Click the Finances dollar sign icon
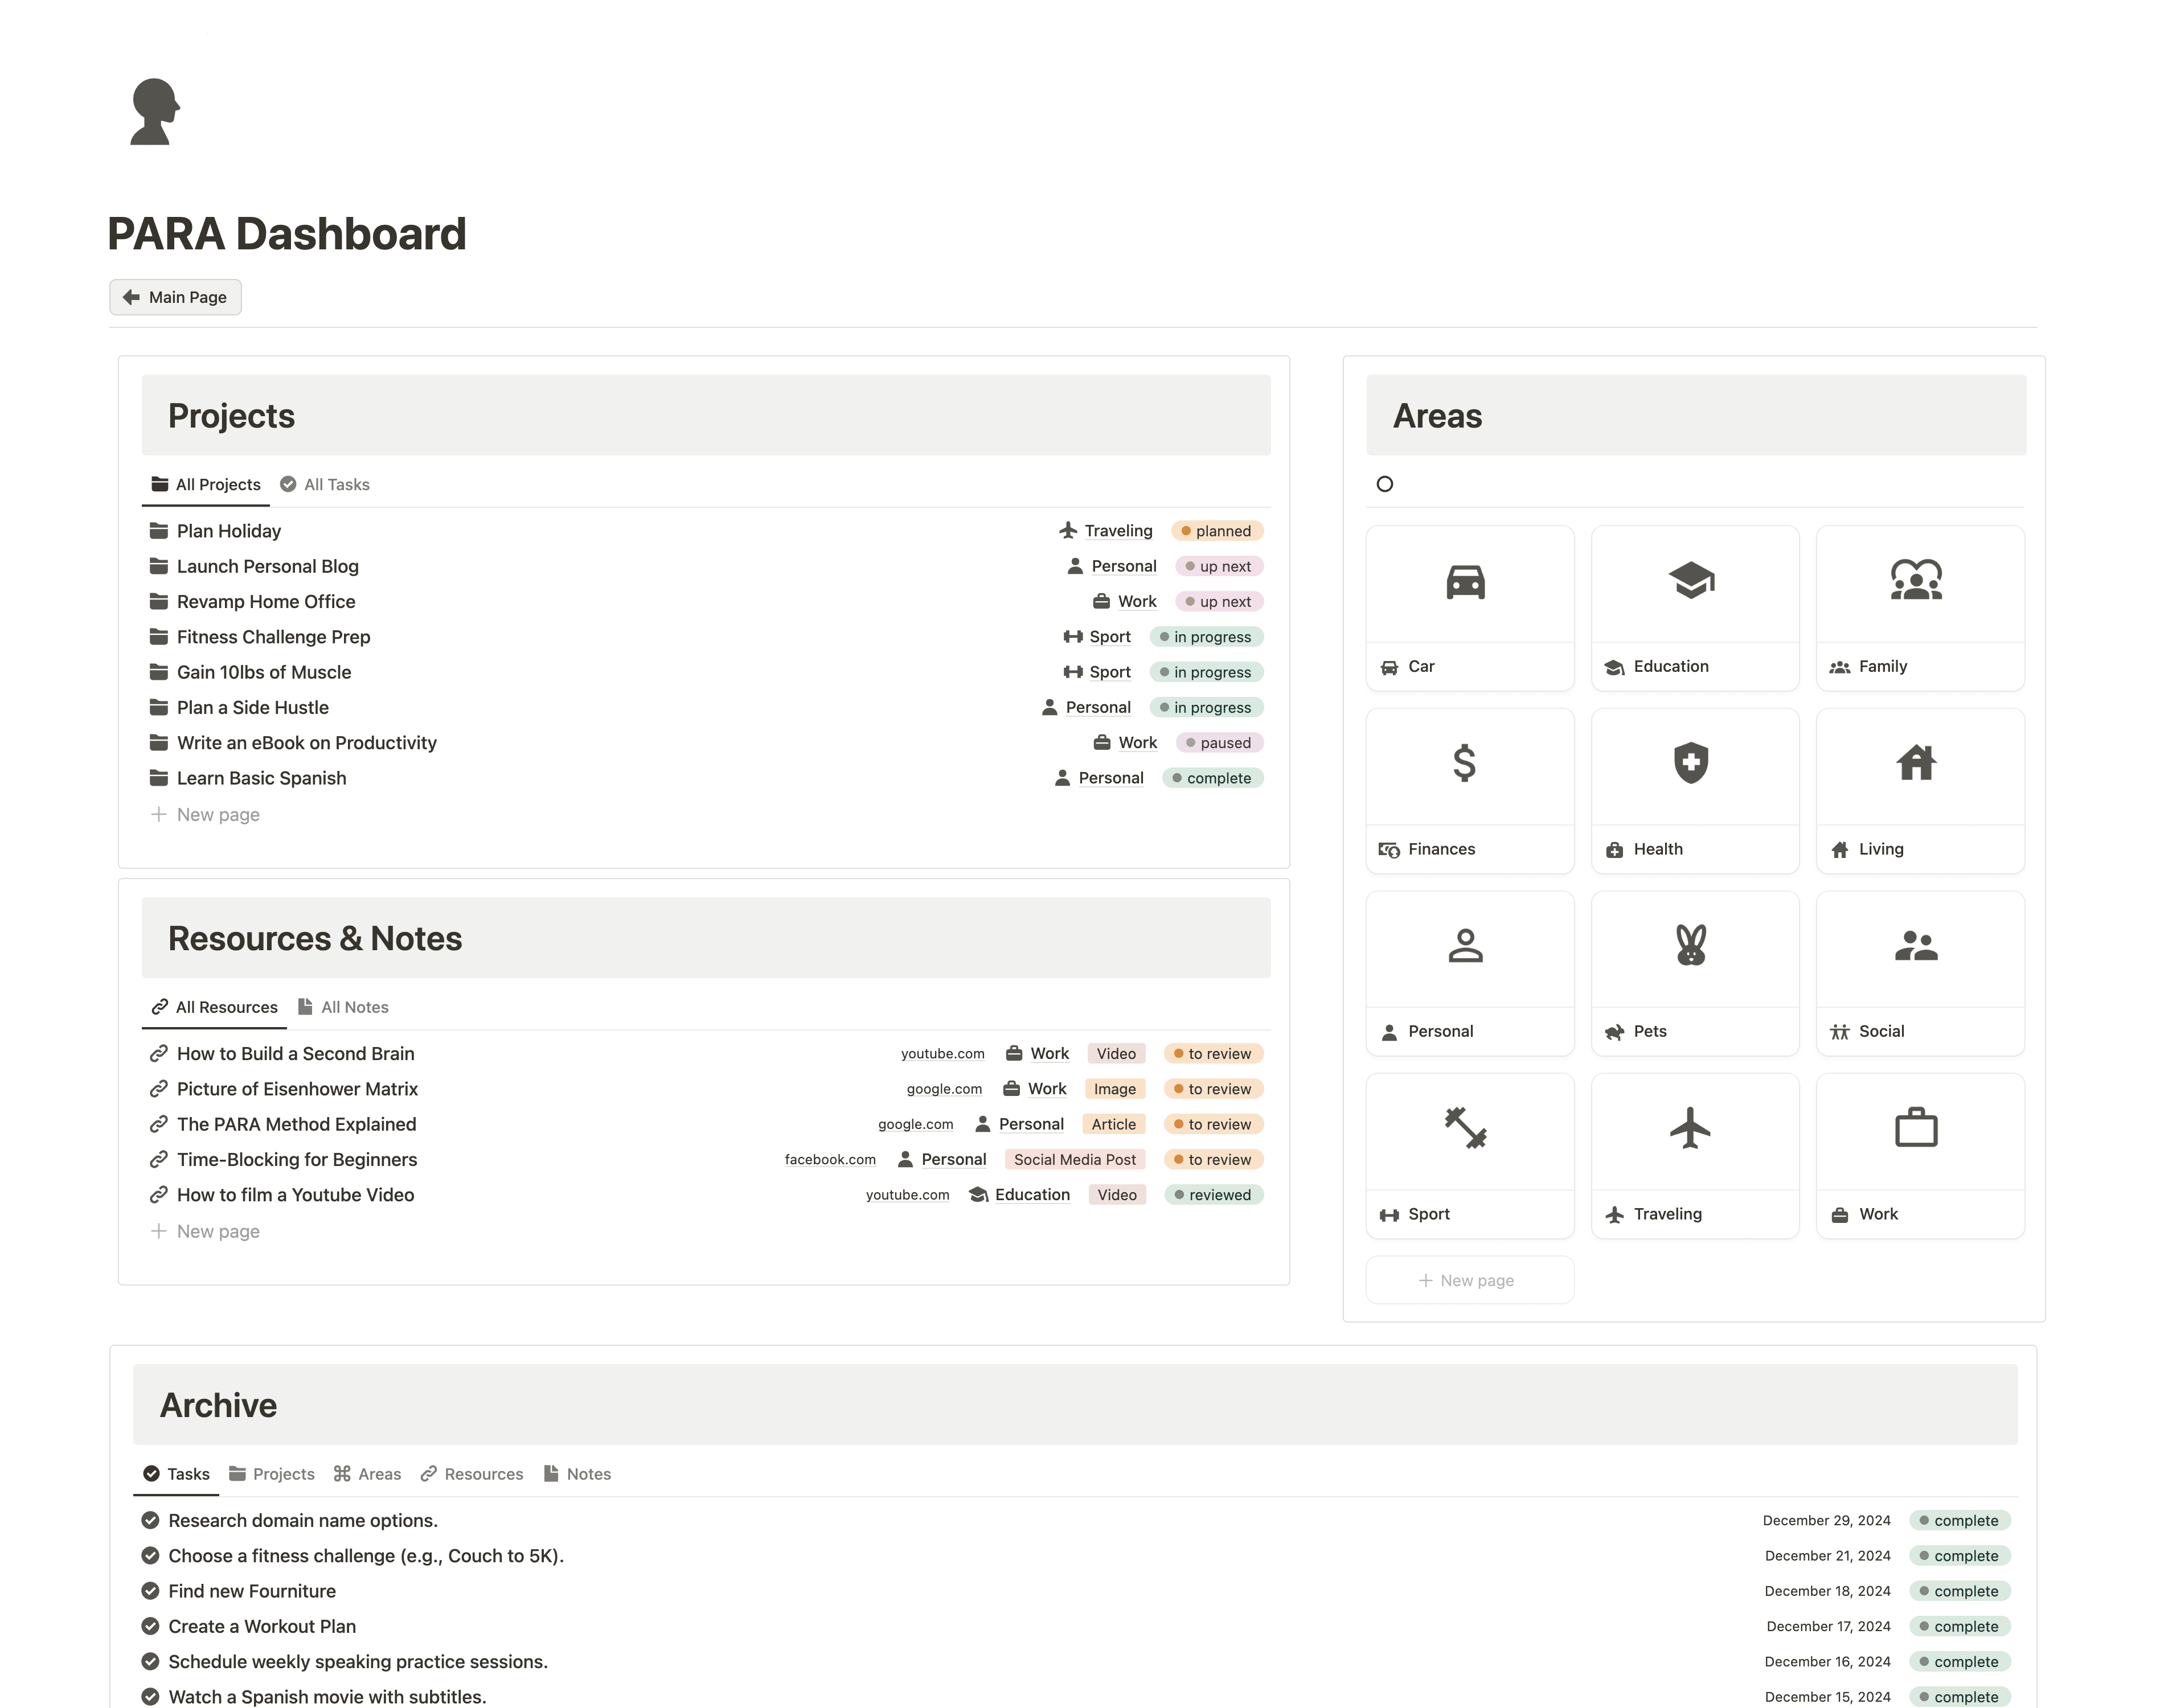 point(1464,764)
